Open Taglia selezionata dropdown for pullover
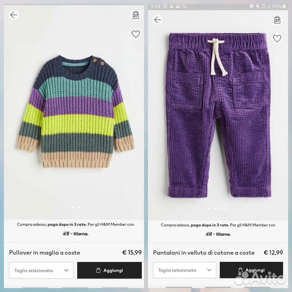The image size is (292, 292). (x=41, y=270)
